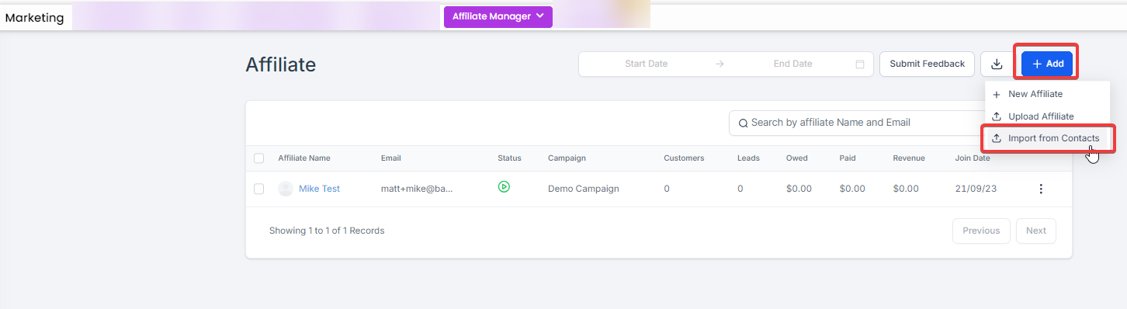Expand the Affiliate Manager dropdown

[498, 16]
